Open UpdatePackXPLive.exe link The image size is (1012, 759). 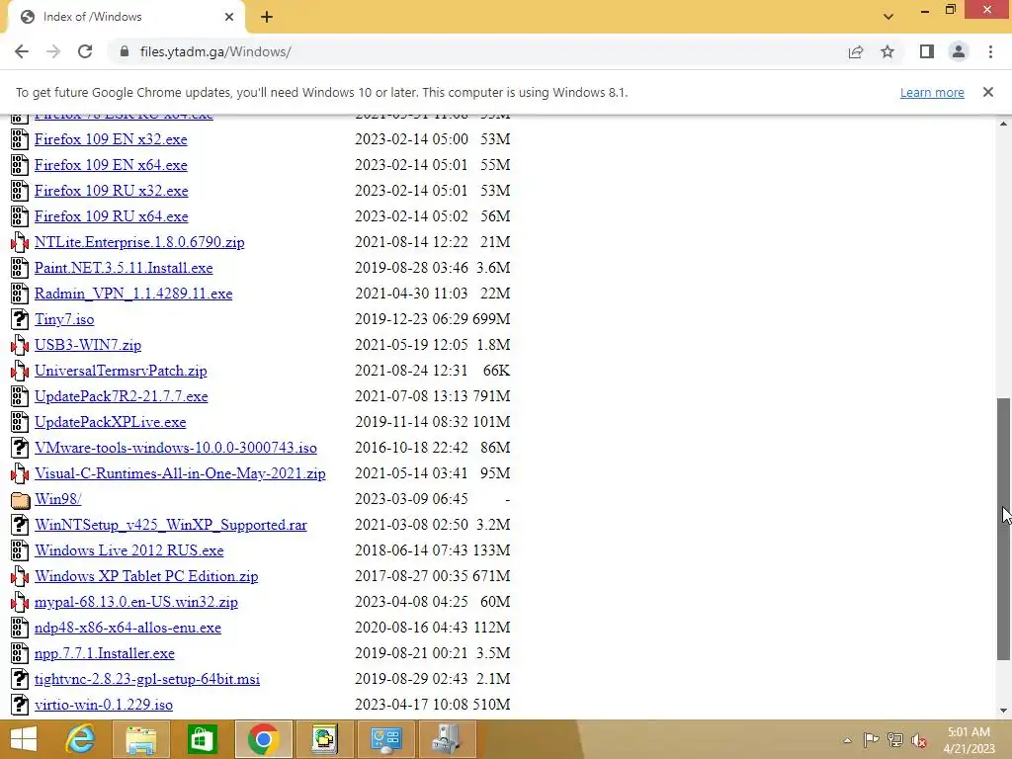[111, 422]
